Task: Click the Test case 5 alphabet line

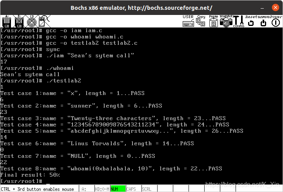Action: pos(122,131)
